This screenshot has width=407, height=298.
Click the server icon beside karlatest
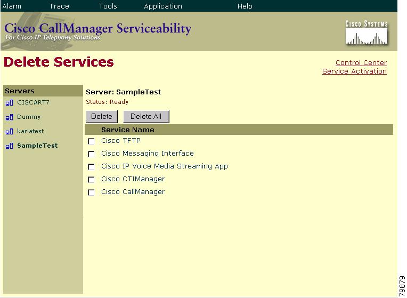(10, 132)
